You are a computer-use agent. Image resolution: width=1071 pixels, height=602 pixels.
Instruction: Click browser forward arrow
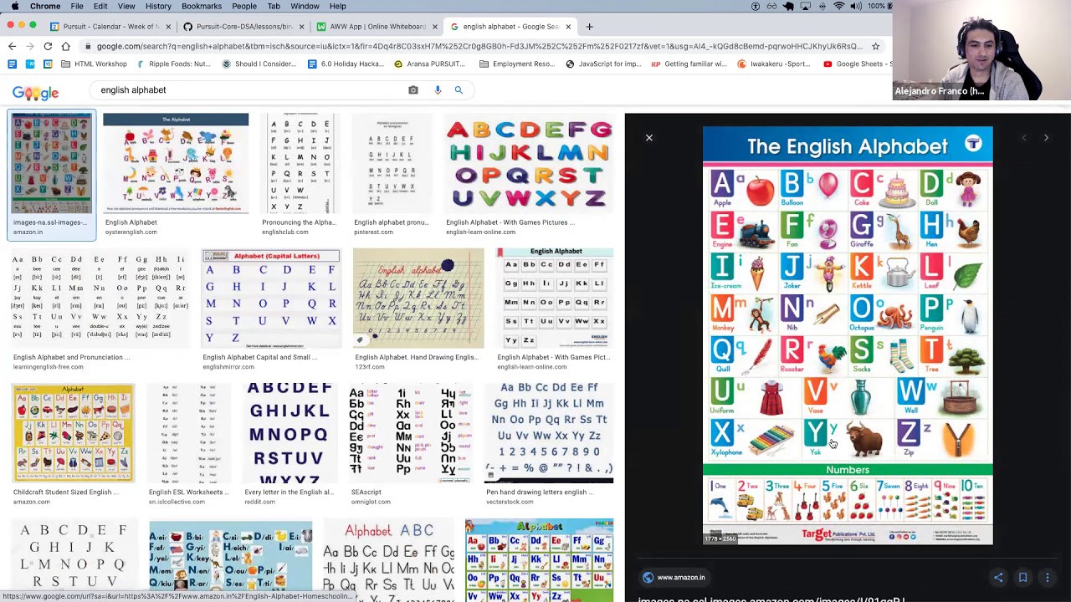click(x=30, y=46)
